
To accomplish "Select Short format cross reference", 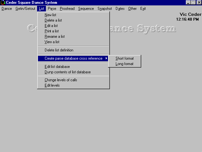I will pyautogui.click(x=124, y=58).
